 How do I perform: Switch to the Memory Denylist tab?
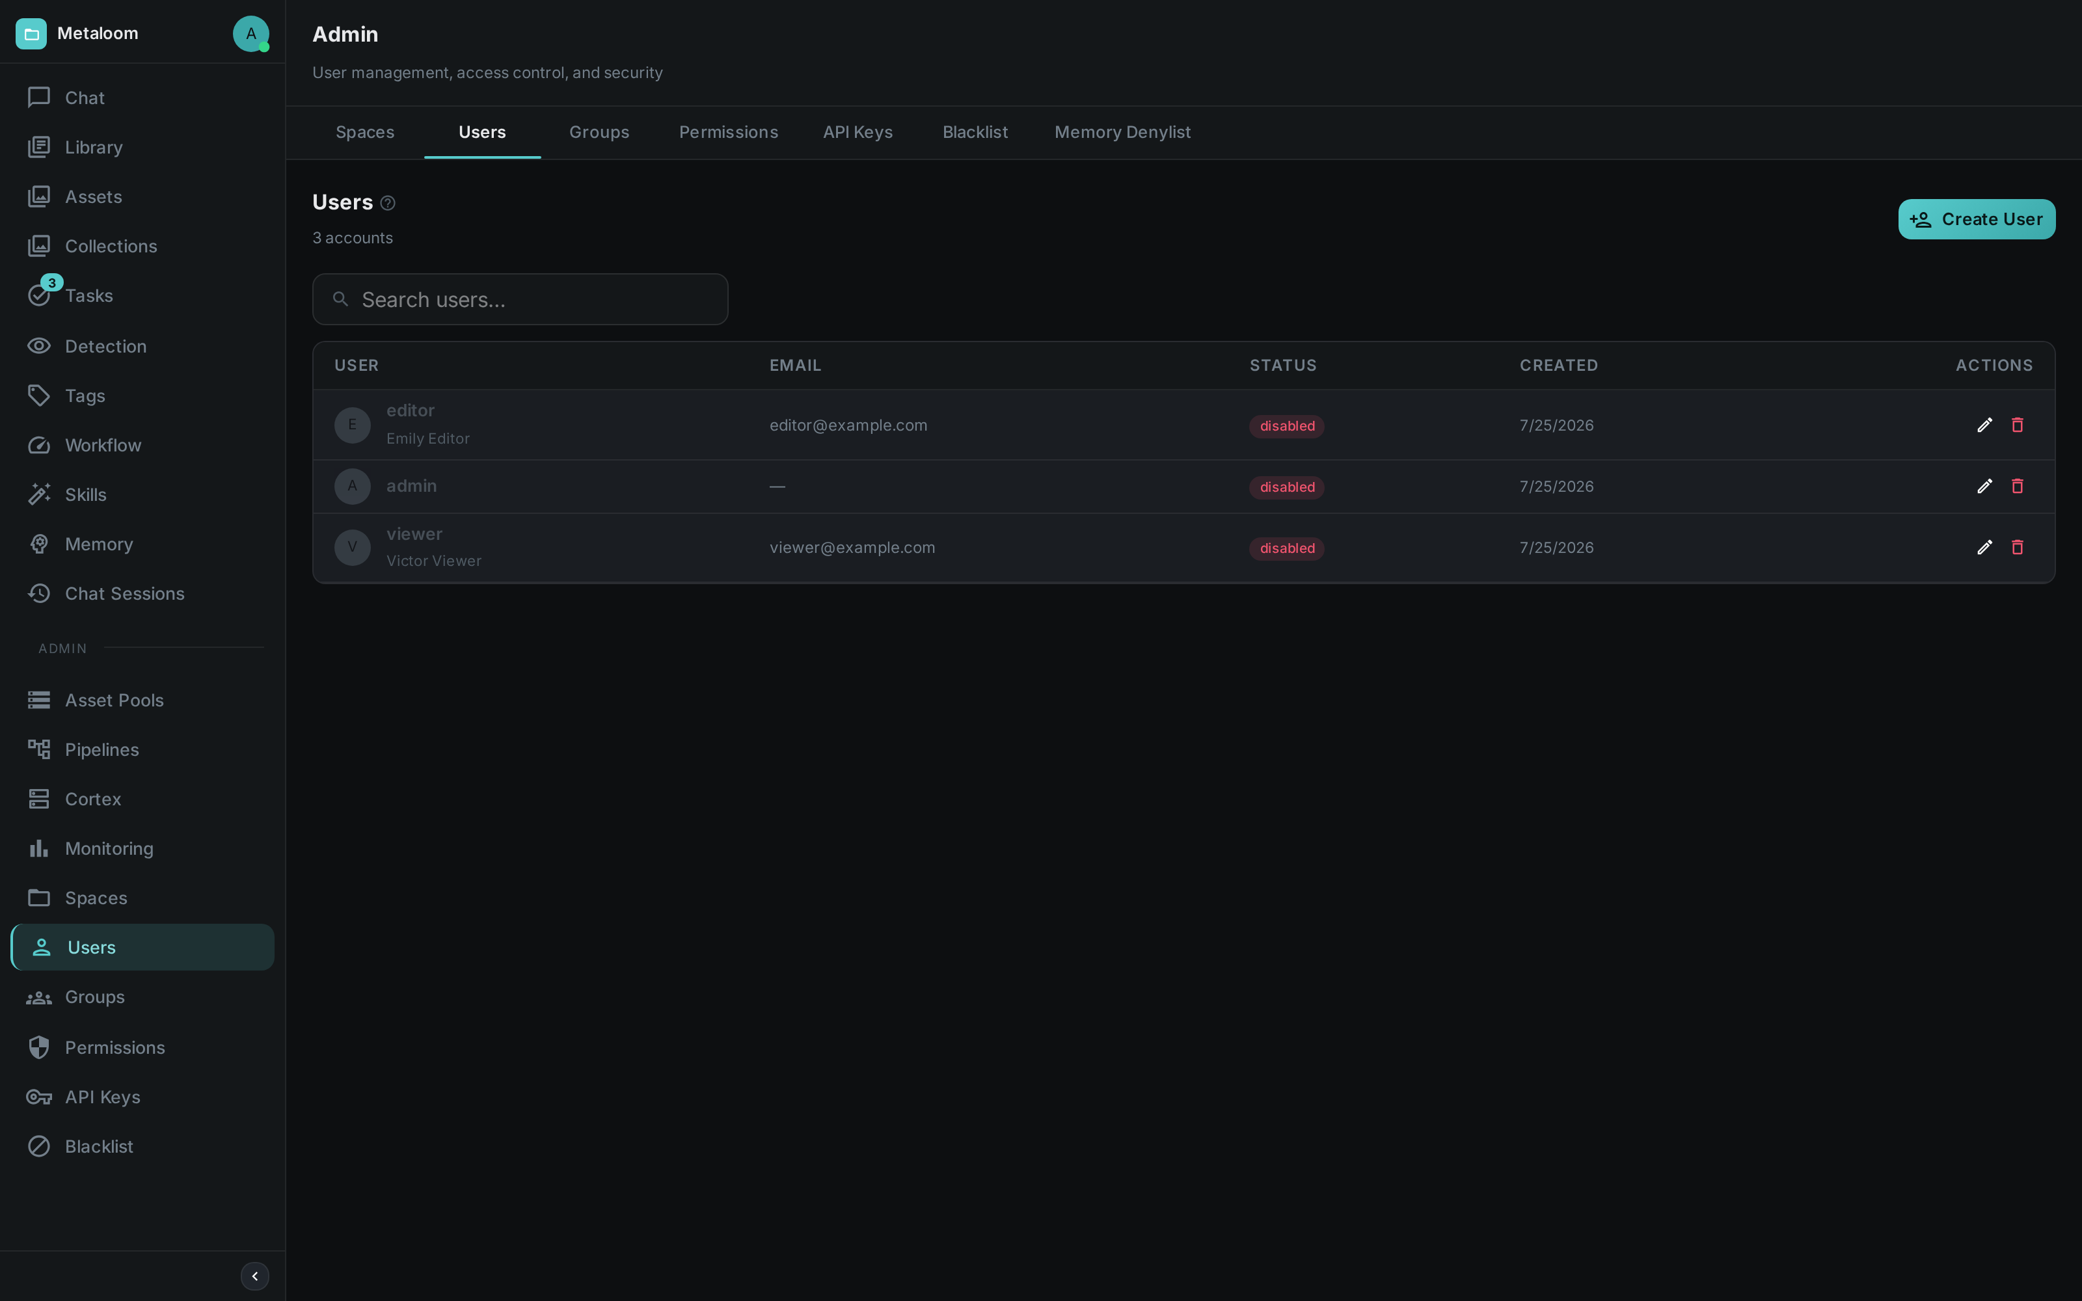[x=1122, y=133]
